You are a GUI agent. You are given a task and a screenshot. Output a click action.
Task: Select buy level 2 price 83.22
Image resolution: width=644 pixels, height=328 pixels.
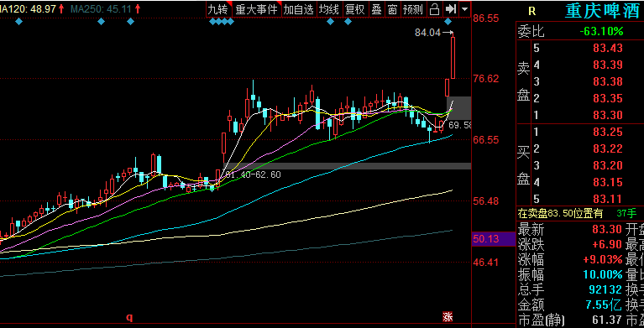607,148
